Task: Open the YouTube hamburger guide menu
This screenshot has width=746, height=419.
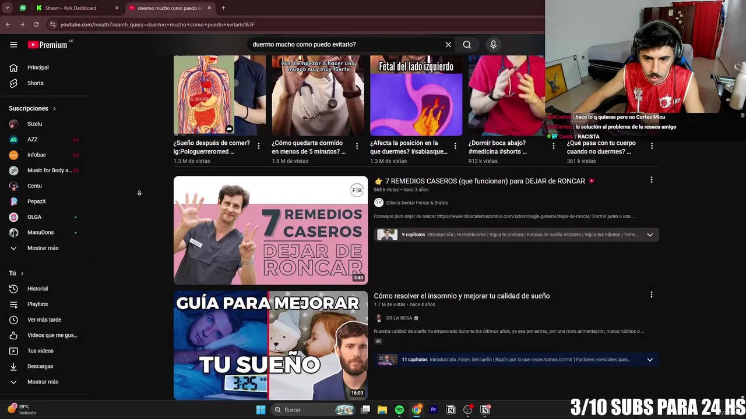Action: point(13,45)
